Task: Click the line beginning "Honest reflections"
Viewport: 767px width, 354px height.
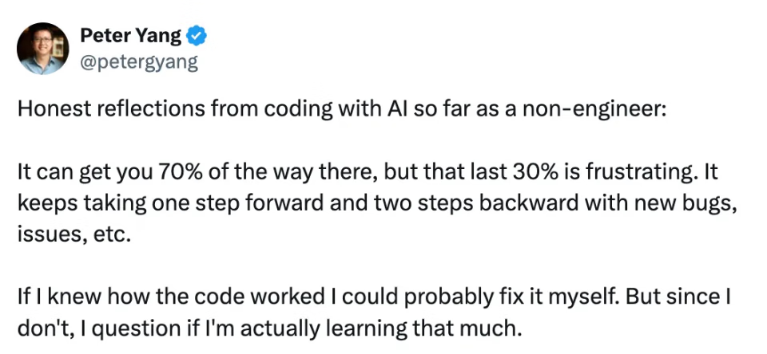Action: [x=342, y=109]
